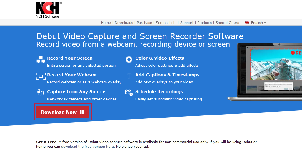Click 'Adjust color settings & add effects' text
This screenshot has height=156, width=302.
167,66
